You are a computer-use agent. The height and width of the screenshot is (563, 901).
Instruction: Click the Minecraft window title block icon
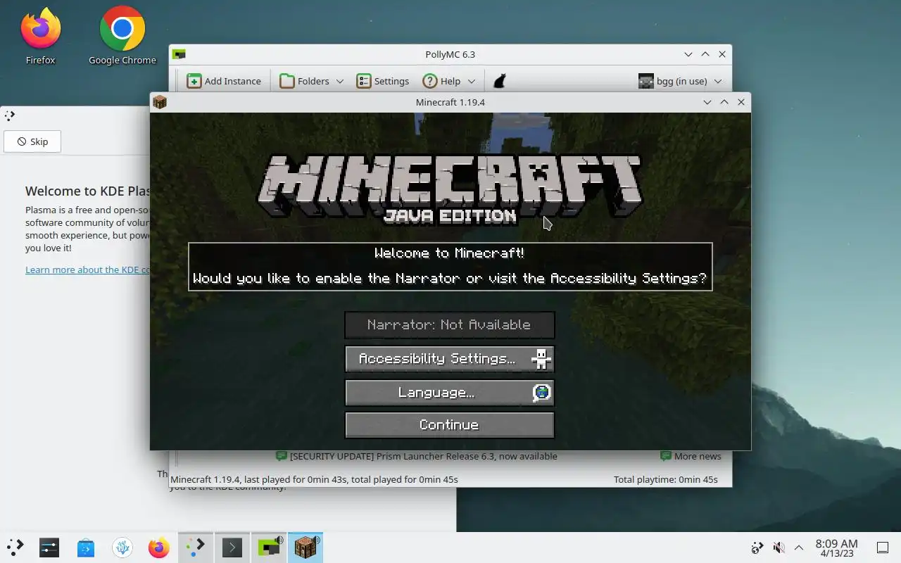point(160,102)
